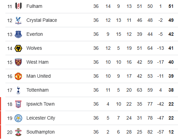This screenshot has height=139, width=178.
Task: Click the Leicester City fox crest
Action: tap(18, 118)
